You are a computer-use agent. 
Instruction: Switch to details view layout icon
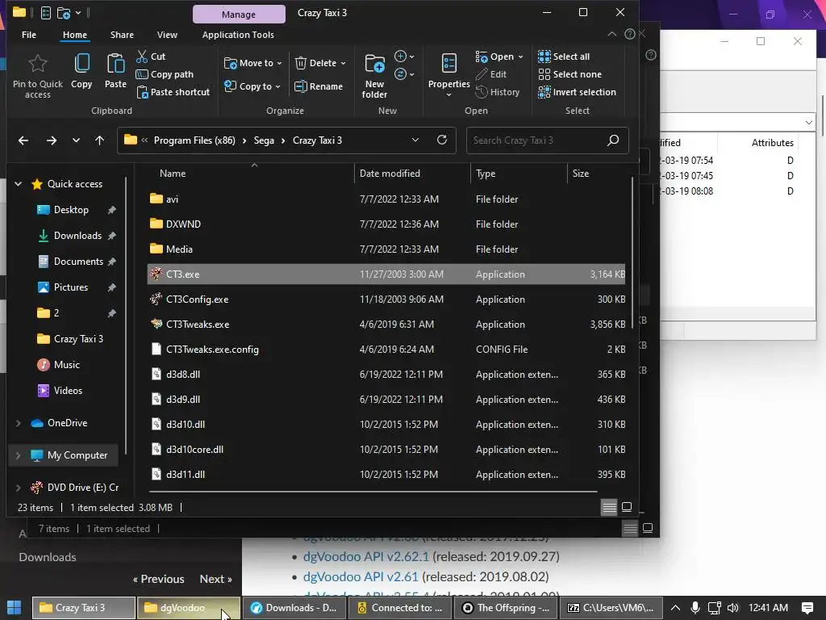pos(609,508)
